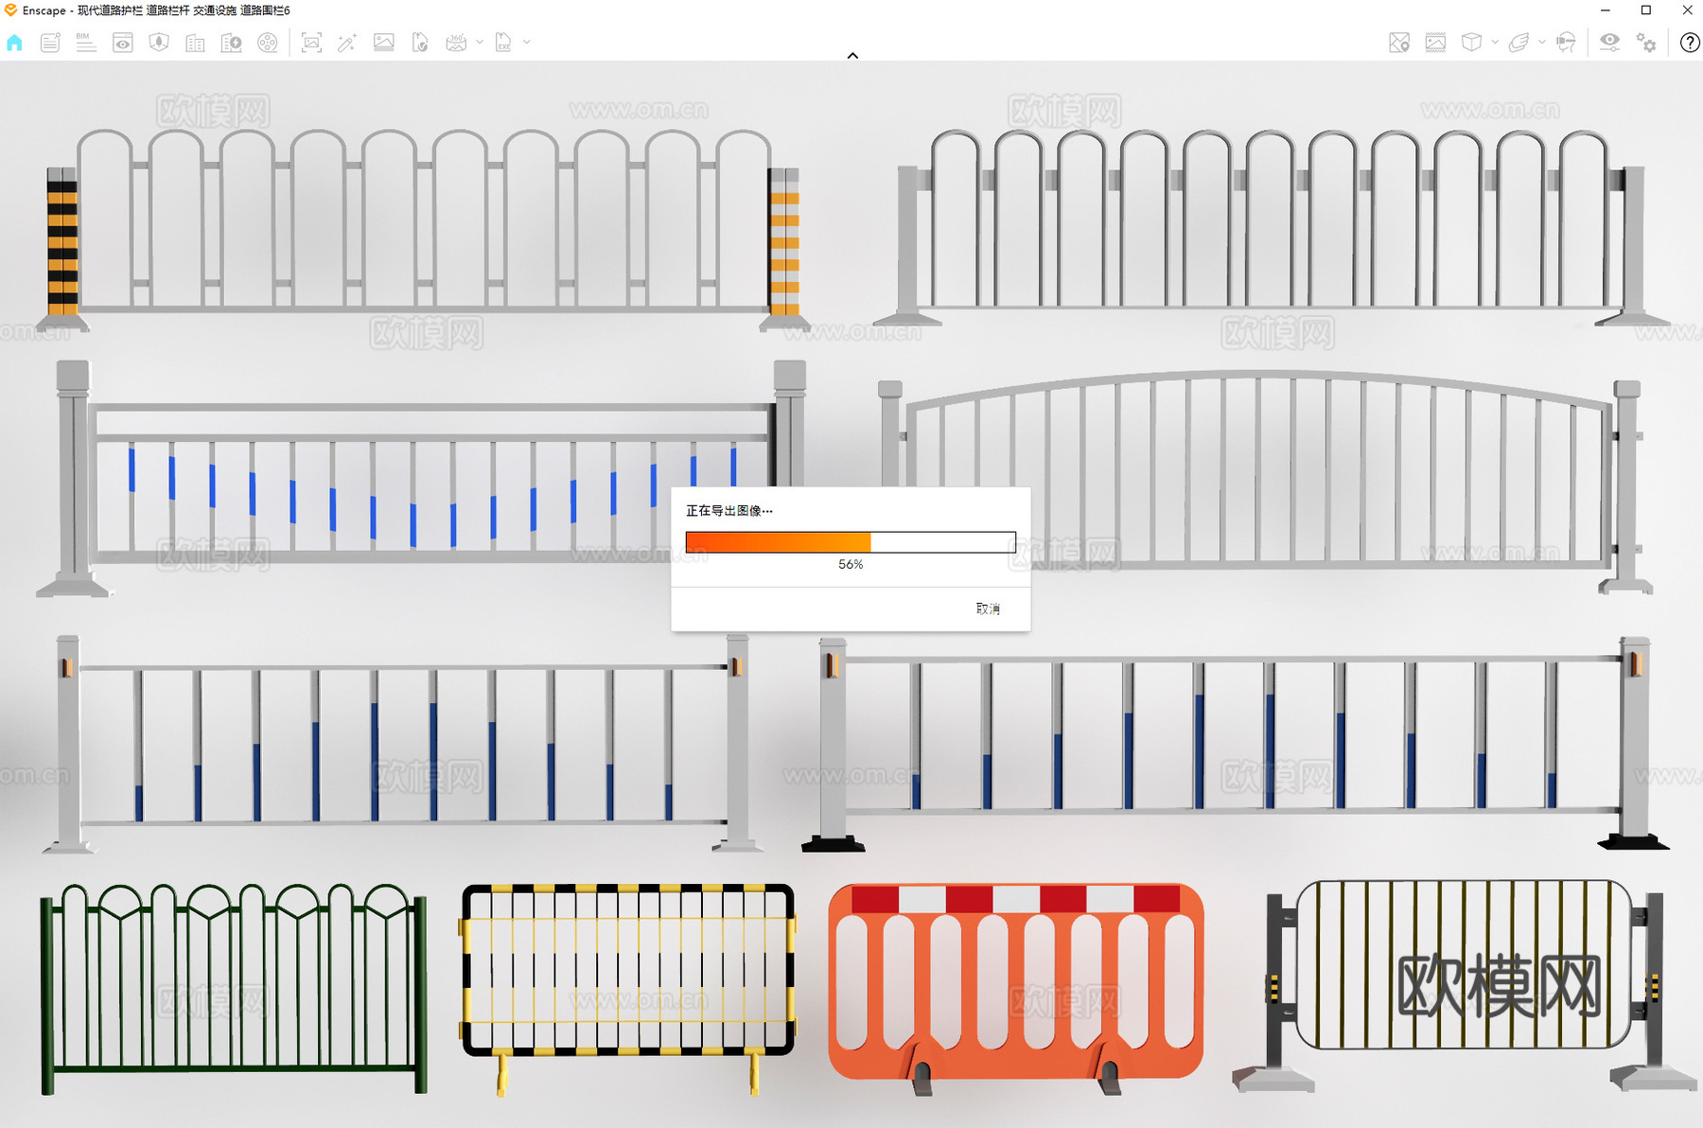The image size is (1703, 1128).
Task: Open the Asset Library buildings icon
Action: point(195,43)
